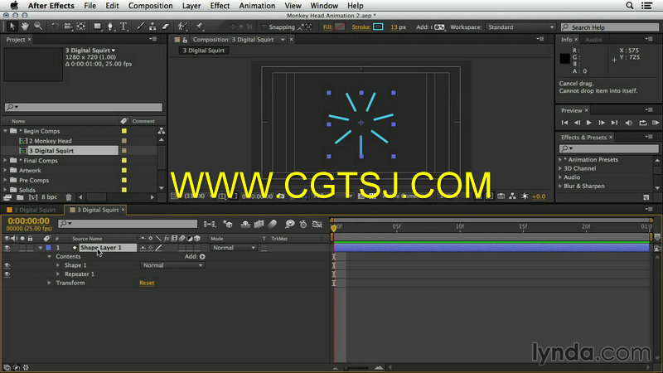Select the Eraser tool
This screenshot has height=373, width=663.
[x=166, y=27]
